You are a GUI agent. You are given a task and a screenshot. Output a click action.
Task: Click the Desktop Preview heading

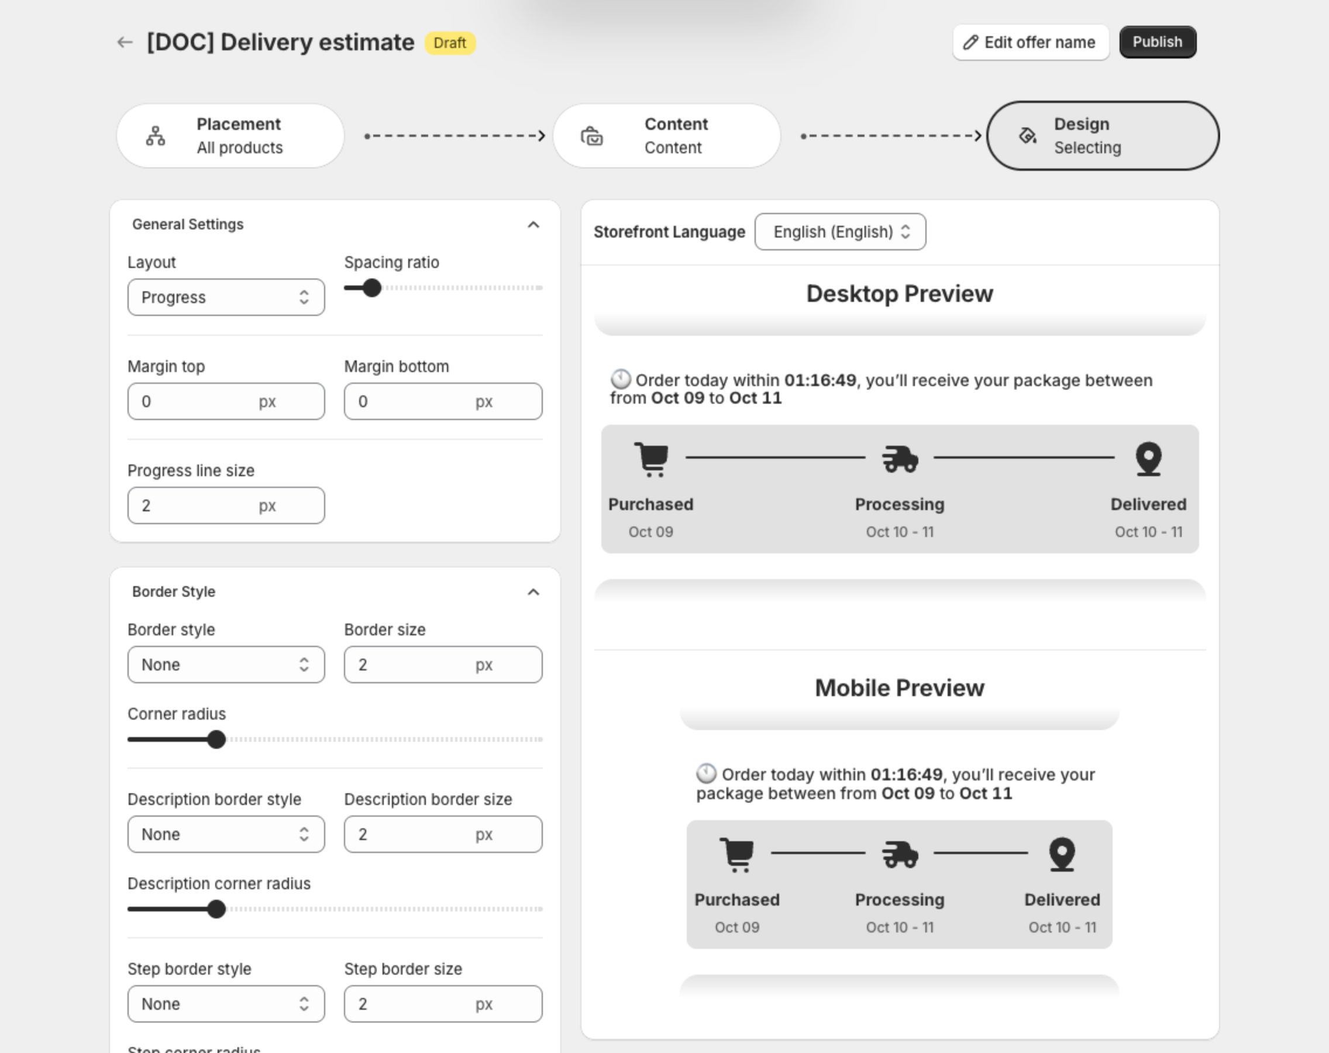(x=899, y=294)
